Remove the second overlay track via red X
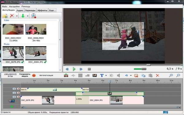Viewport: 184px width, 115px height. [x=18, y=93]
